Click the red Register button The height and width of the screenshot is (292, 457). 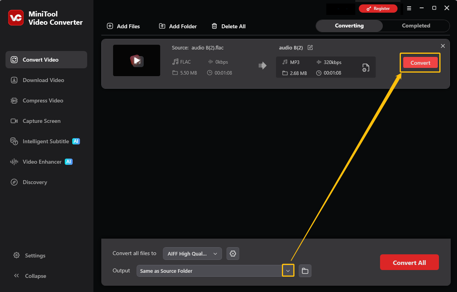(378, 9)
